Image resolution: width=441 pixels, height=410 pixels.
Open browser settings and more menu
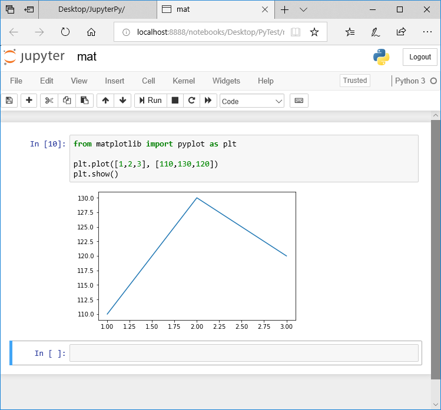(427, 32)
